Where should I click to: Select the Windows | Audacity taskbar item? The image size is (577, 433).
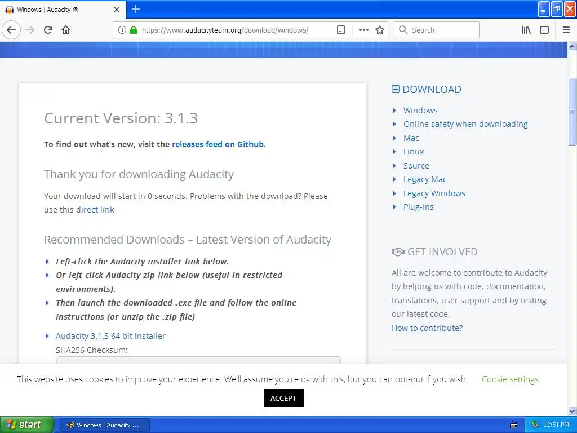pos(104,425)
